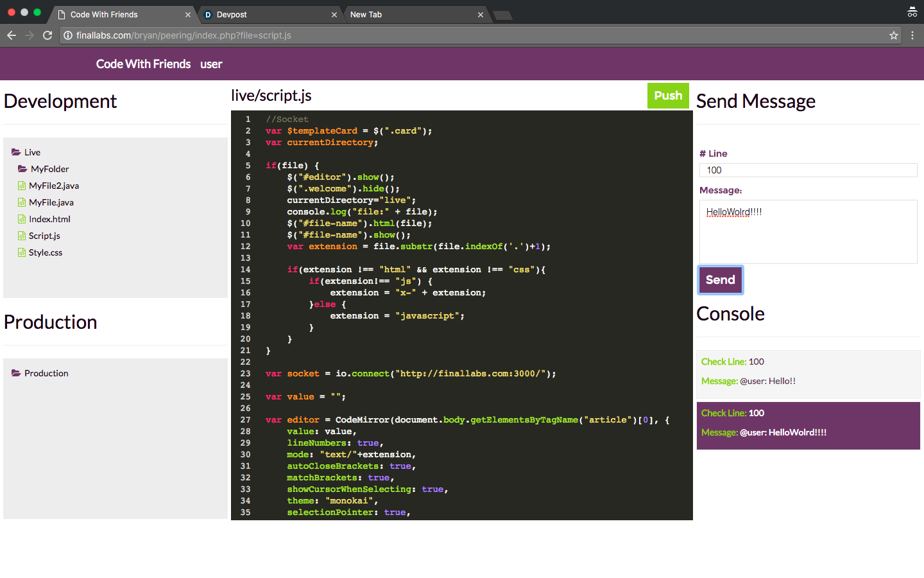The image size is (924, 578).
Task: Click the MyFile.java file icon
Action: coord(22,202)
